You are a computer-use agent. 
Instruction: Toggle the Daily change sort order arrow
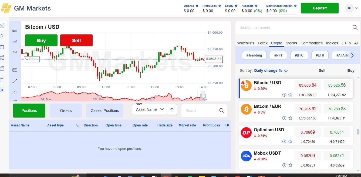286,70
